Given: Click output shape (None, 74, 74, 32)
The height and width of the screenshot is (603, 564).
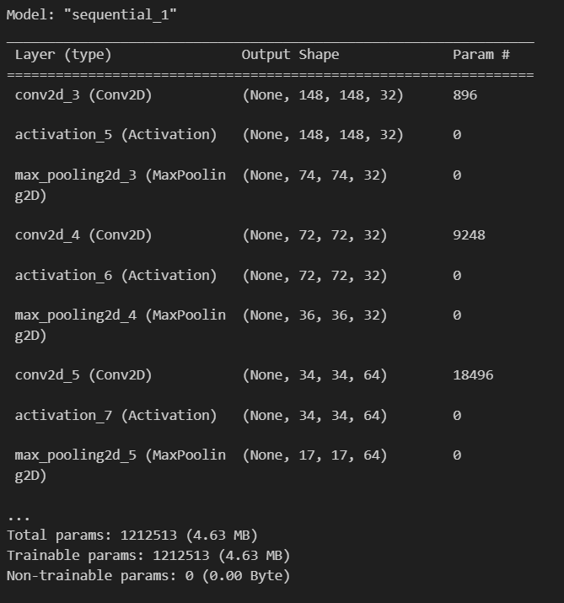Looking at the screenshot, I should pos(314,175).
